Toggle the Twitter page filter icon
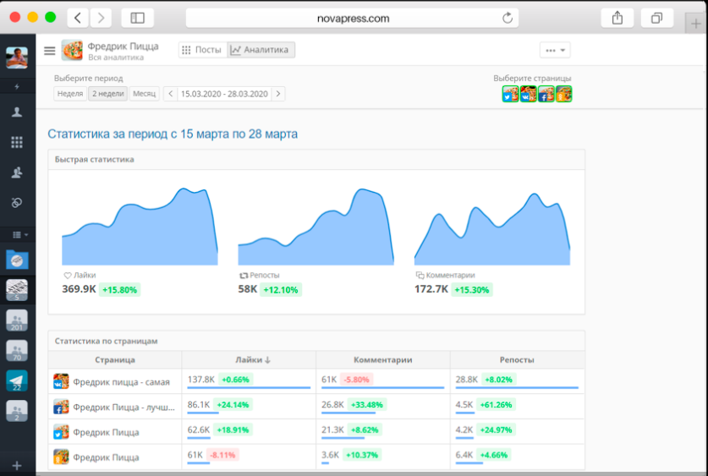Image resolution: width=708 pixels, height=476 pixels. coord(510,94)
